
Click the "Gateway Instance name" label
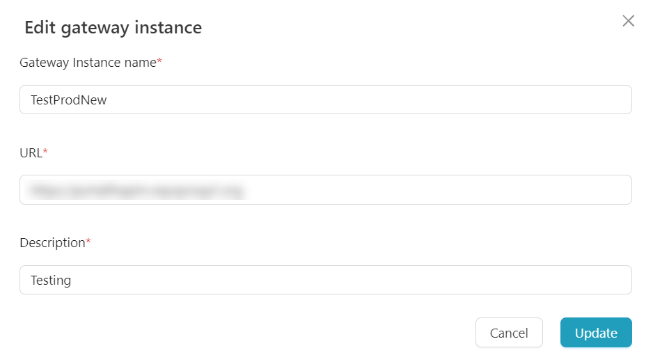88,63
